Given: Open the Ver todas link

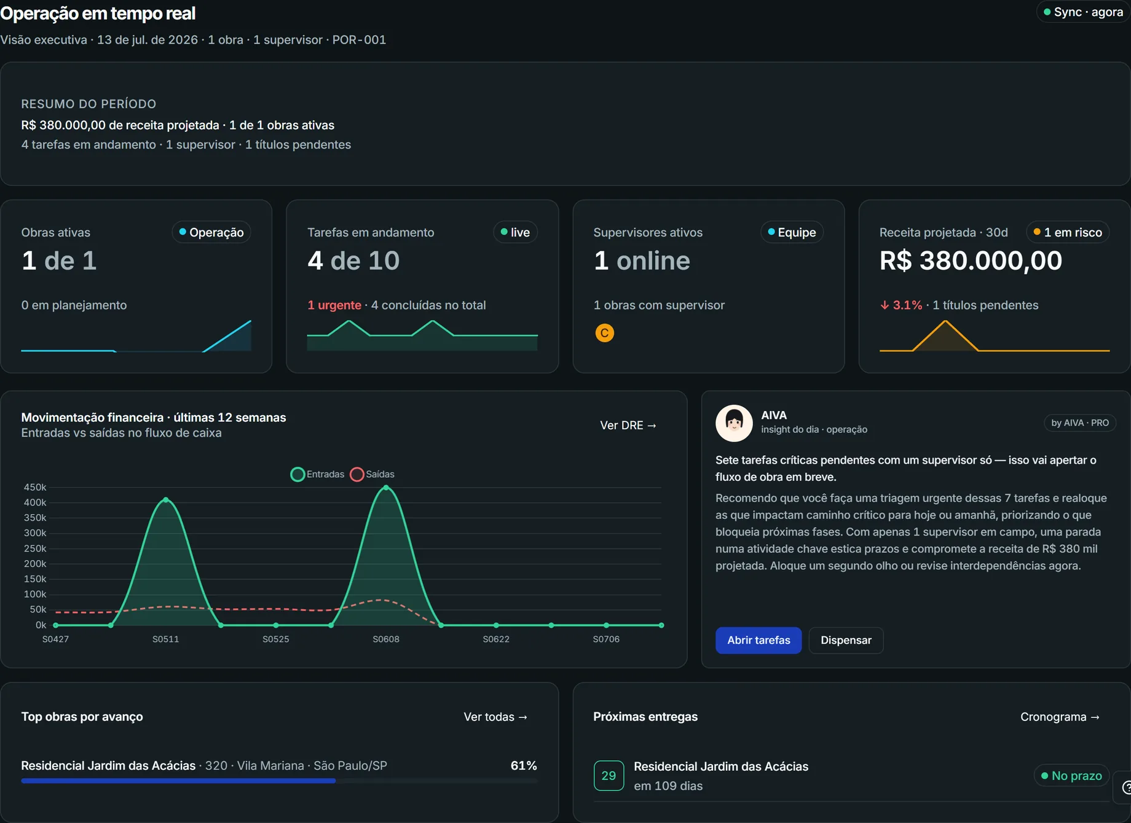Looking at the screenshot, I should (495, 717).
